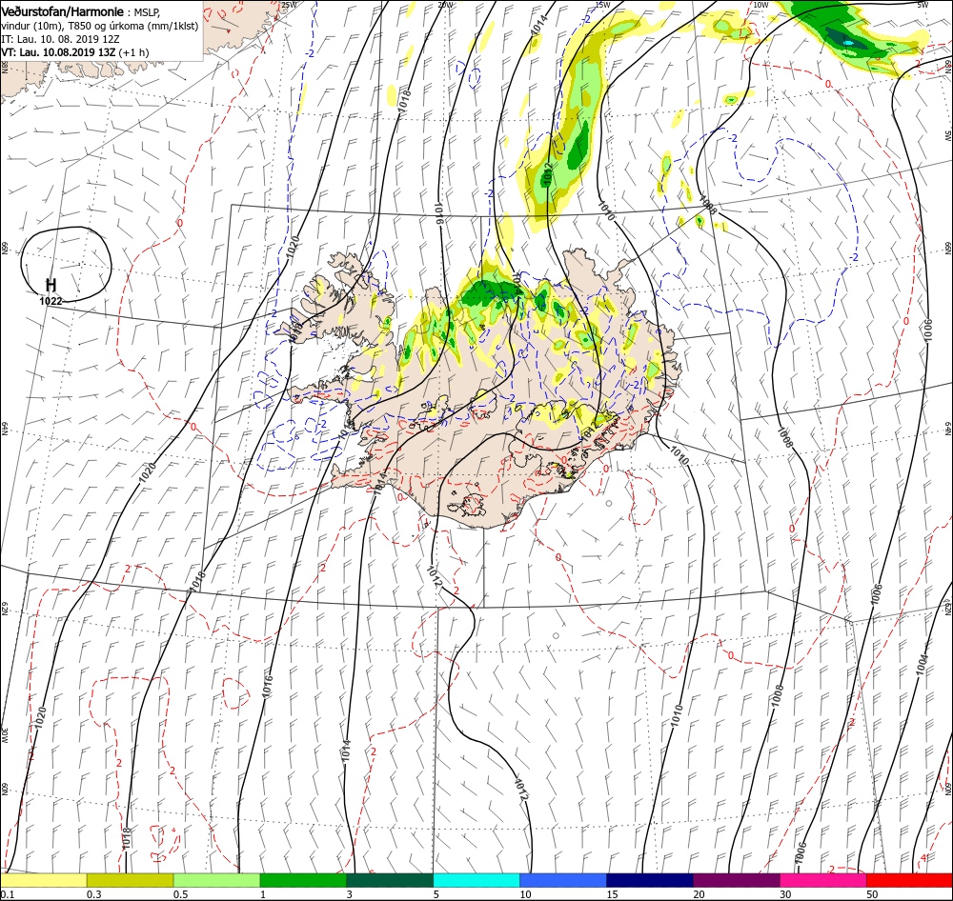The image size is (953, 901).
Task: Click the red 50+ mm legend block
Action: (x=909, y=880)
